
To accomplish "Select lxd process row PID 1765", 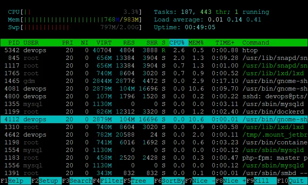I will click(154, 73).
